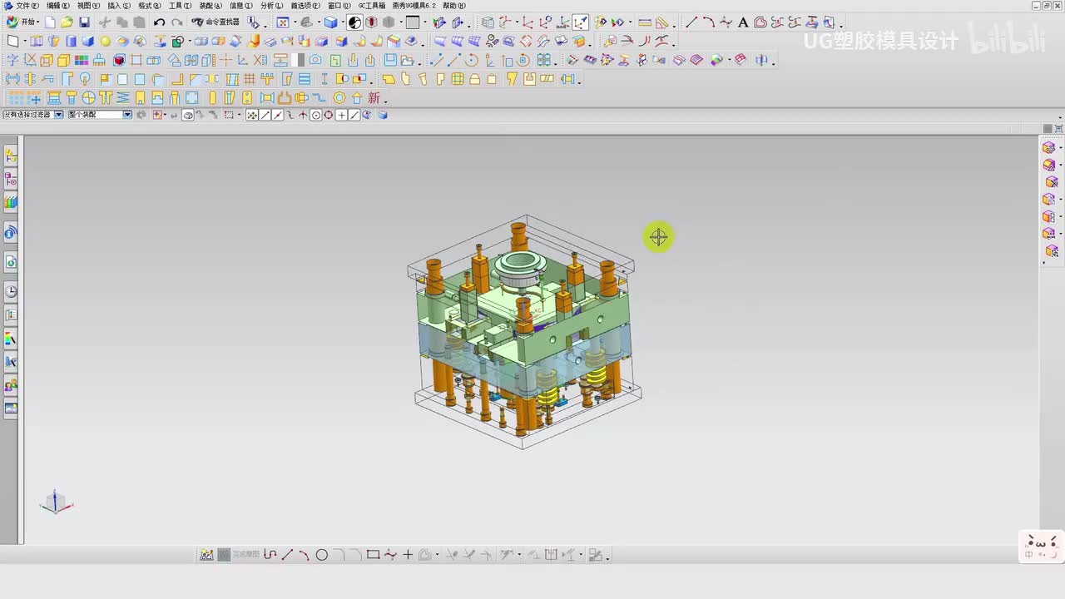The width and height of the screenshot is (1065, 599).
Task: Expand the 开始 (Start) dropdown arrow
Action: (x=38, y=23)
